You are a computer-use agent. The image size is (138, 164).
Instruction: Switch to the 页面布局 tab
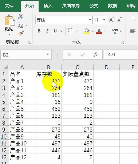[71, 5]
